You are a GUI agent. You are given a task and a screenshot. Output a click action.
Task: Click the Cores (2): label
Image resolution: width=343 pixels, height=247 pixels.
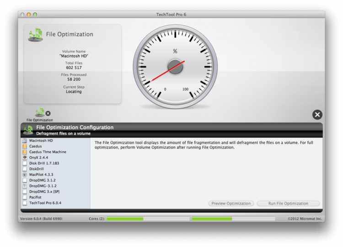[96, 219]
